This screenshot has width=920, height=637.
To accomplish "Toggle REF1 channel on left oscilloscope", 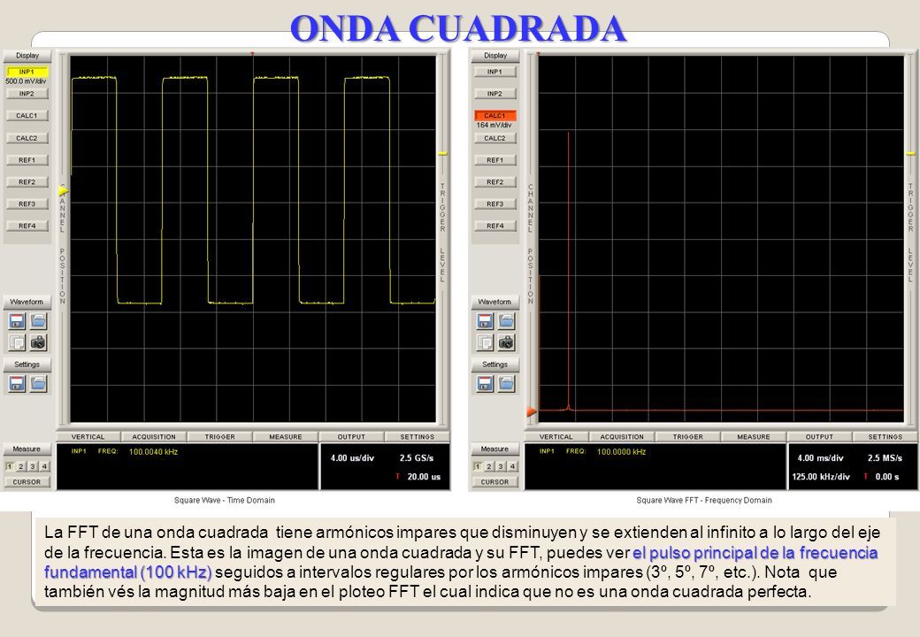I will (x=27, y=159).
